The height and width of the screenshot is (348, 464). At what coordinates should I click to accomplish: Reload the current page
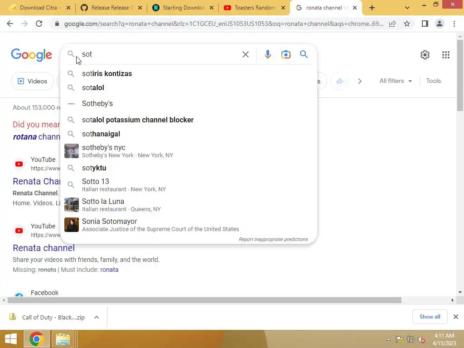coord(39,24)
